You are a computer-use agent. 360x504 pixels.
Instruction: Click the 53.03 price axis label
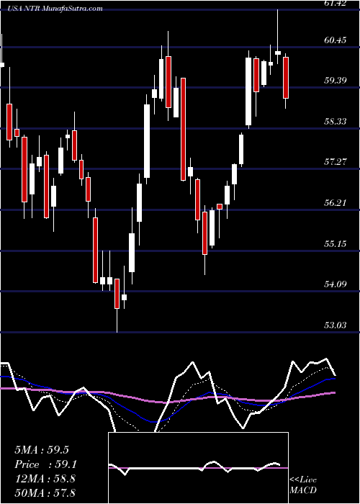pyautogui.click(x=336, y=325)
